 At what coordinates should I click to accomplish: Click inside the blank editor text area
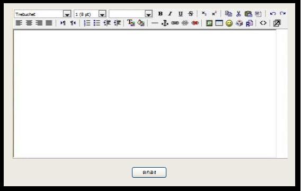tap(145, 94)
